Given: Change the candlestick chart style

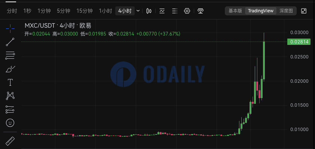Looking at the screenshot, I should point(149,11).
